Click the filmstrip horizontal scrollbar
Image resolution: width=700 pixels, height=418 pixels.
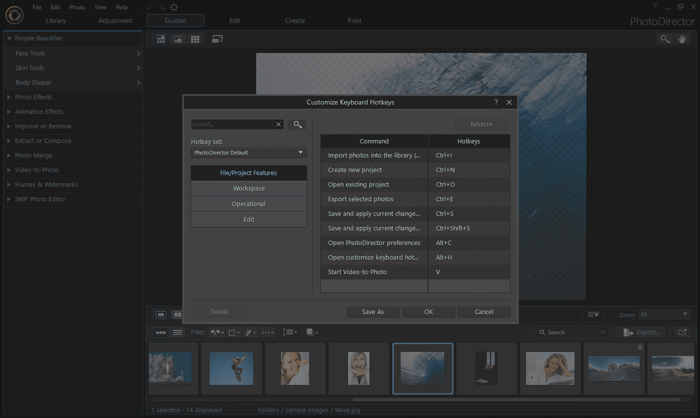click(516, 400)
